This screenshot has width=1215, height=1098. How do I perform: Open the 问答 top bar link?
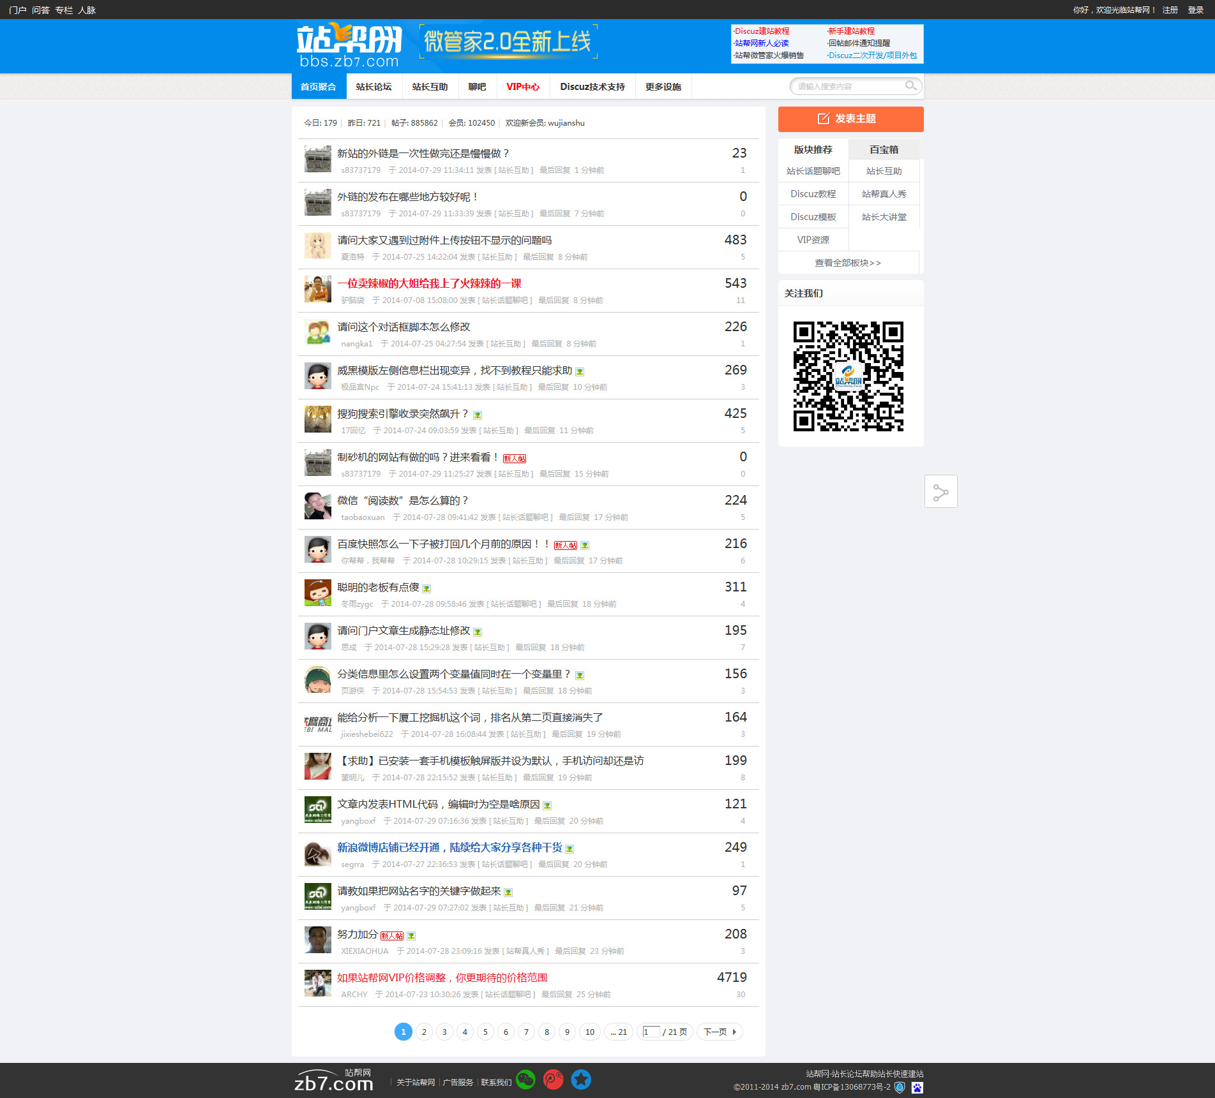coord(40,10)
